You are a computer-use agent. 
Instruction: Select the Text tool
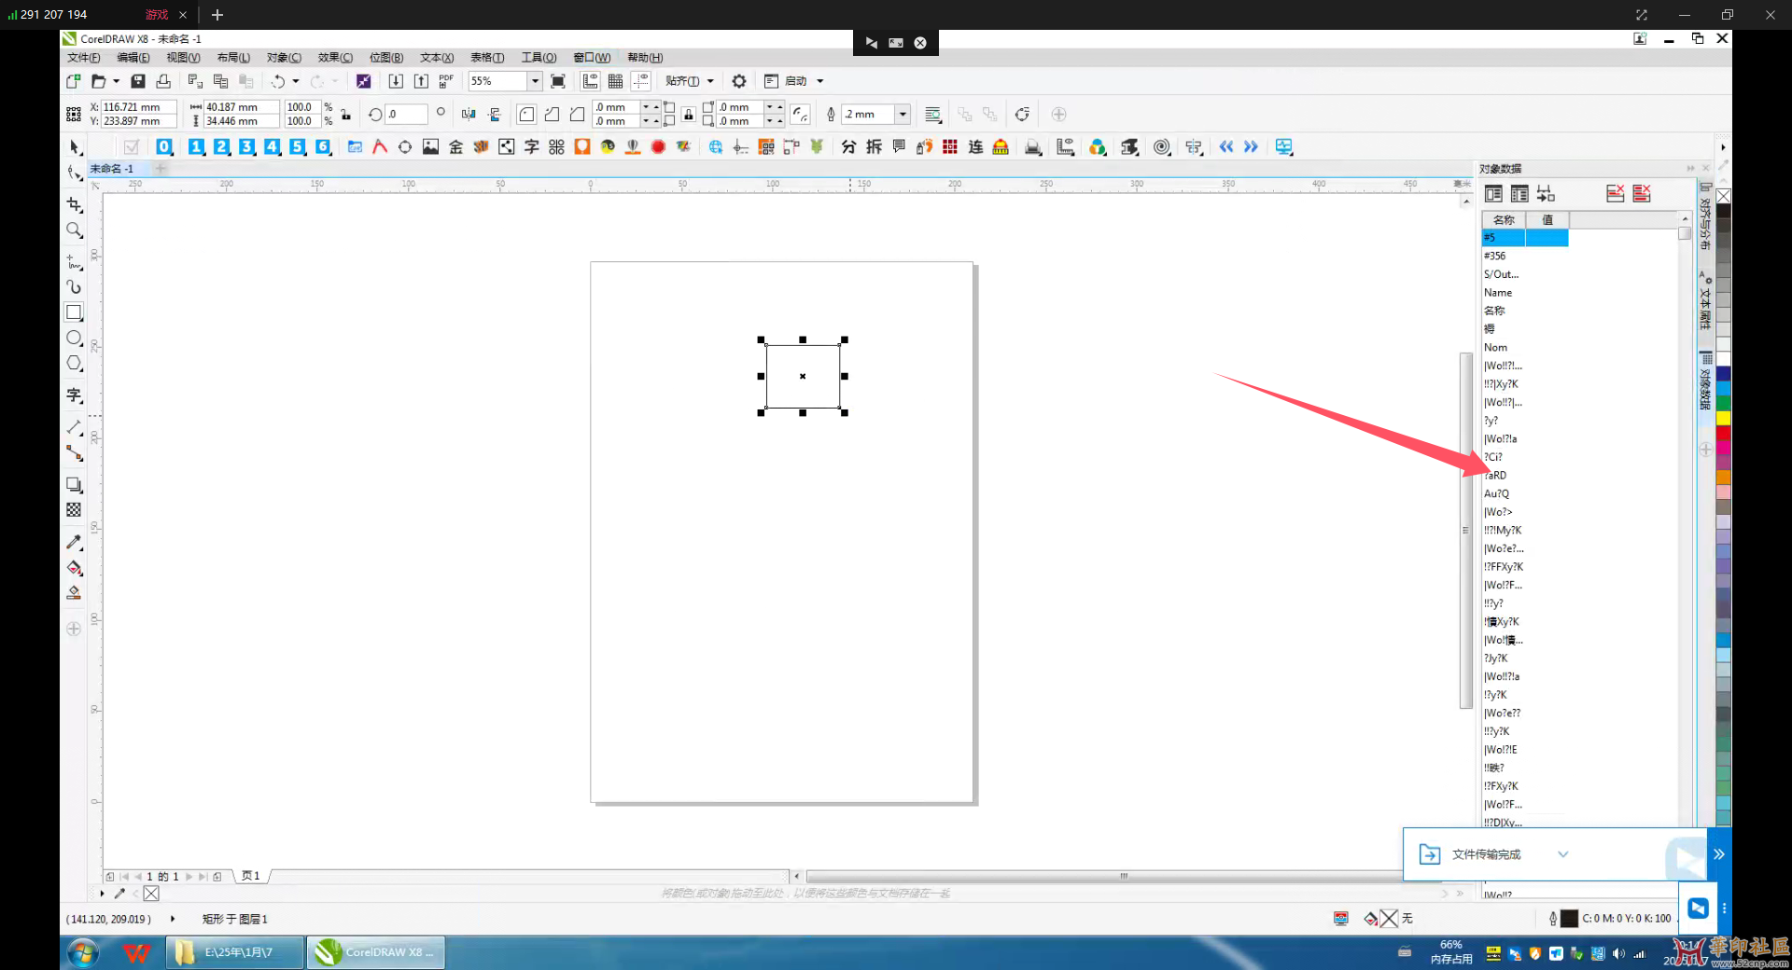75,395
